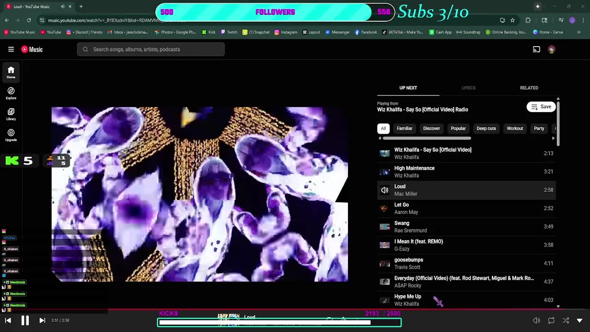
Task: Open the Cash App bookmark
Action: click(x=440, y=32)
